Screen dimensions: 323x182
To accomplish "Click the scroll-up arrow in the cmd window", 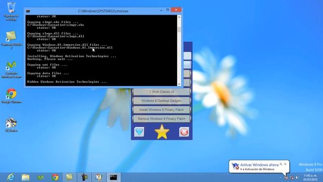I will (x=179, y=17).
